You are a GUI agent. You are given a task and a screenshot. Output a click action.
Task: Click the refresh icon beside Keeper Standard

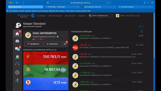click(x=140, y=27)
